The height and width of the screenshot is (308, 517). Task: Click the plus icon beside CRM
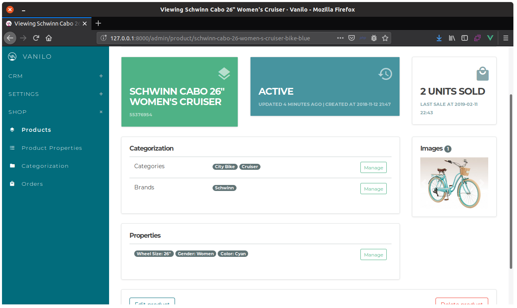point(101,76)
